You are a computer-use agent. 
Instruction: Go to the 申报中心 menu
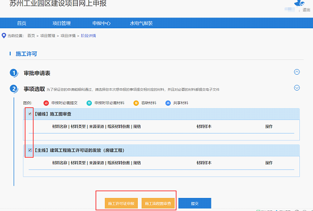(x=101, y=23)
